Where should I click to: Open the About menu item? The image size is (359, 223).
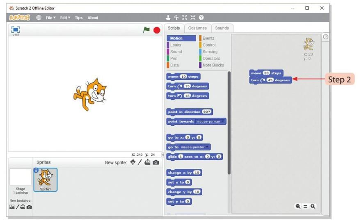pyautogui.click(x=93, y=18)
